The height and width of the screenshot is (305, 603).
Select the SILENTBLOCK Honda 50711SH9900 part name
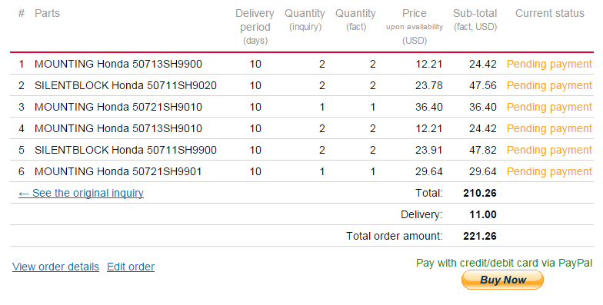coord(125,150)
